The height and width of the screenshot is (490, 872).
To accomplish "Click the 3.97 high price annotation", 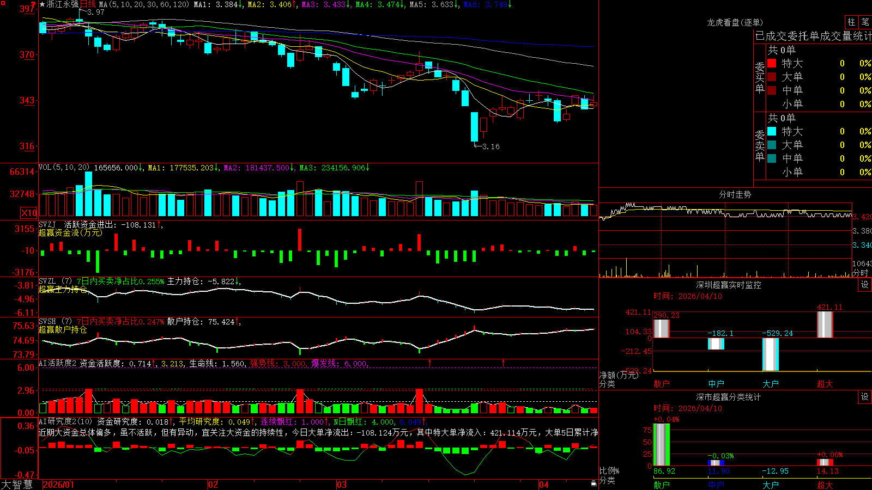I will [x=96, y=12].
